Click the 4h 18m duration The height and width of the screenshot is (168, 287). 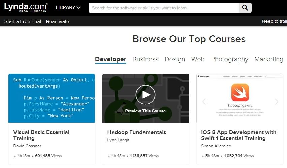[24, 156]
